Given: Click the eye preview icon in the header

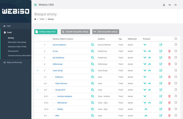Looking at the screenshot, I should (170, 5).
